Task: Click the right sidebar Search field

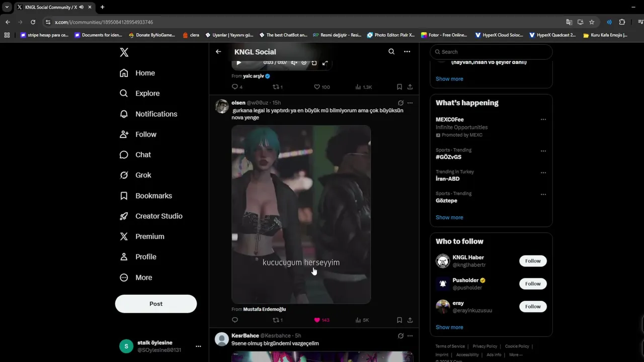Action: (491, 52)
